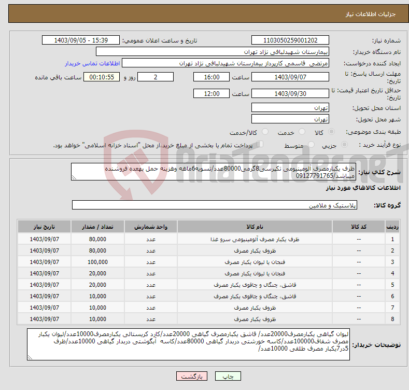Click the date 1403/09/07 in row 5
This screenshot has height=390, width=409.
tap(45, 285)
